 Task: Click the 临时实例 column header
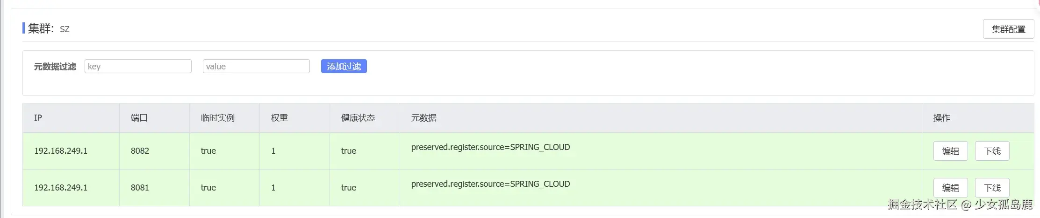point(218,118)
